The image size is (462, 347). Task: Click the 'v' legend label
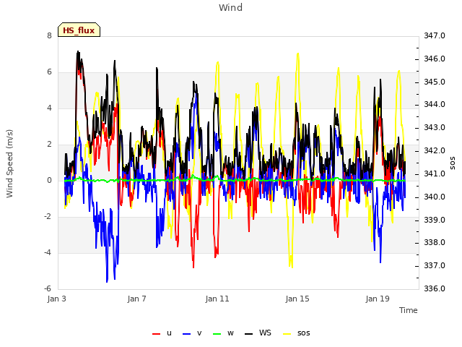coord(199,333)
